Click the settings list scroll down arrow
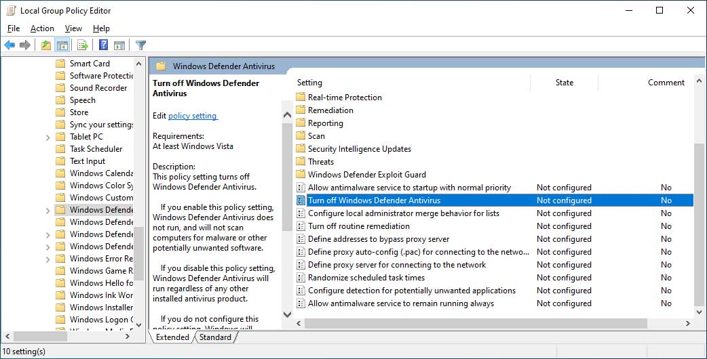The width and height of the screenshot is (707, 359). click(700, 312)
